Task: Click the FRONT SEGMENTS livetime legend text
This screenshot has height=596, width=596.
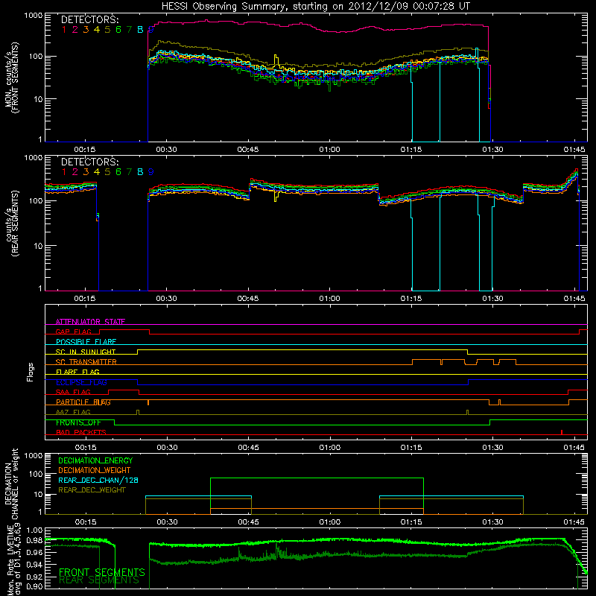Action: pos(102,572)
